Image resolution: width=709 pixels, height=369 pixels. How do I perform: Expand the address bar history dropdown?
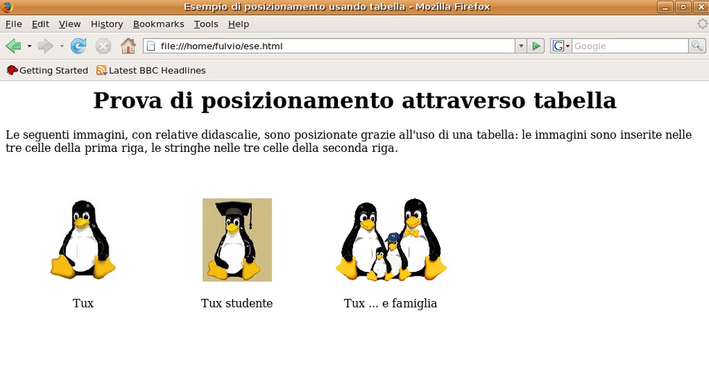click(x=521, y=46)
